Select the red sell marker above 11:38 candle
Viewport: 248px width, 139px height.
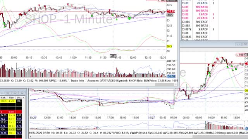(109, 10)
